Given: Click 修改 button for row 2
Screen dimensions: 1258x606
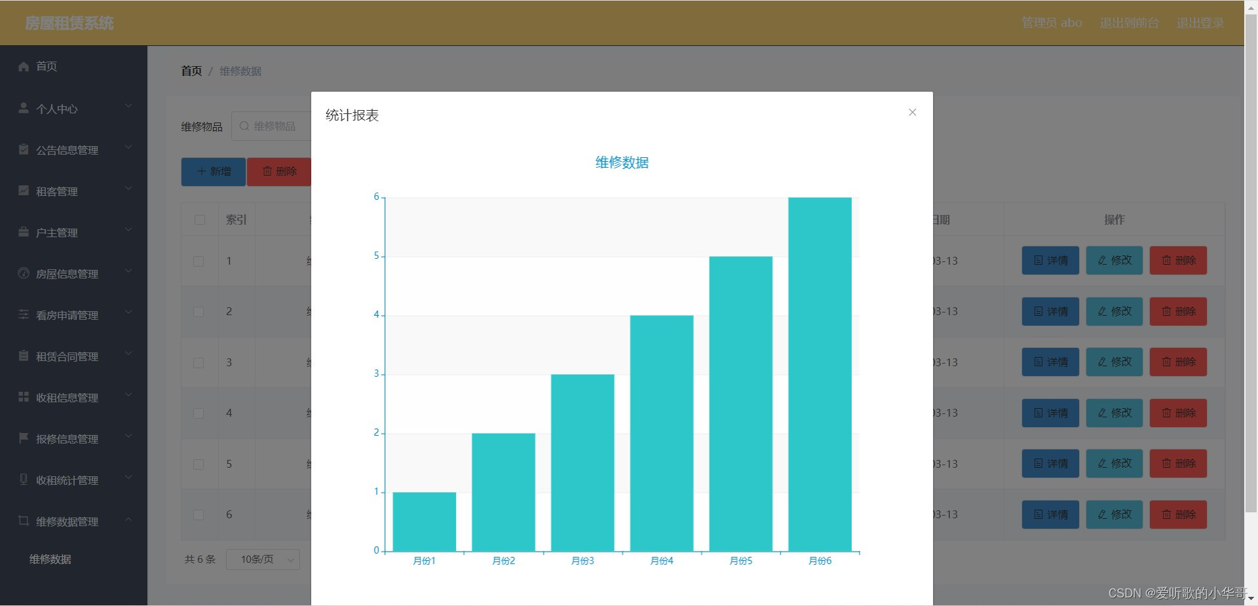Looking at the screenshot, I should coord(1115,311).
